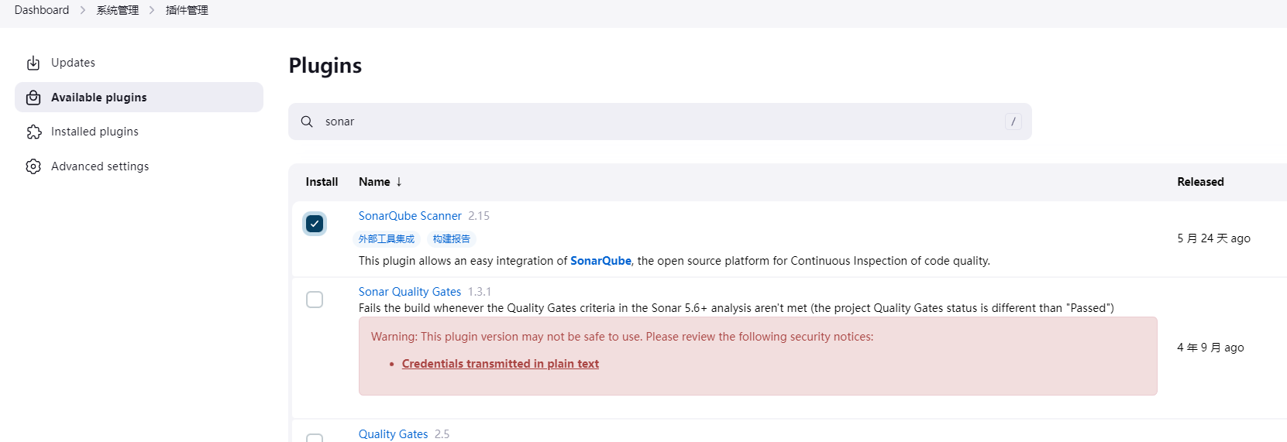The height and width of the screenshot is (442, 1287).
Task: Click the magnifier icon in search box
Action: (307, 122)
